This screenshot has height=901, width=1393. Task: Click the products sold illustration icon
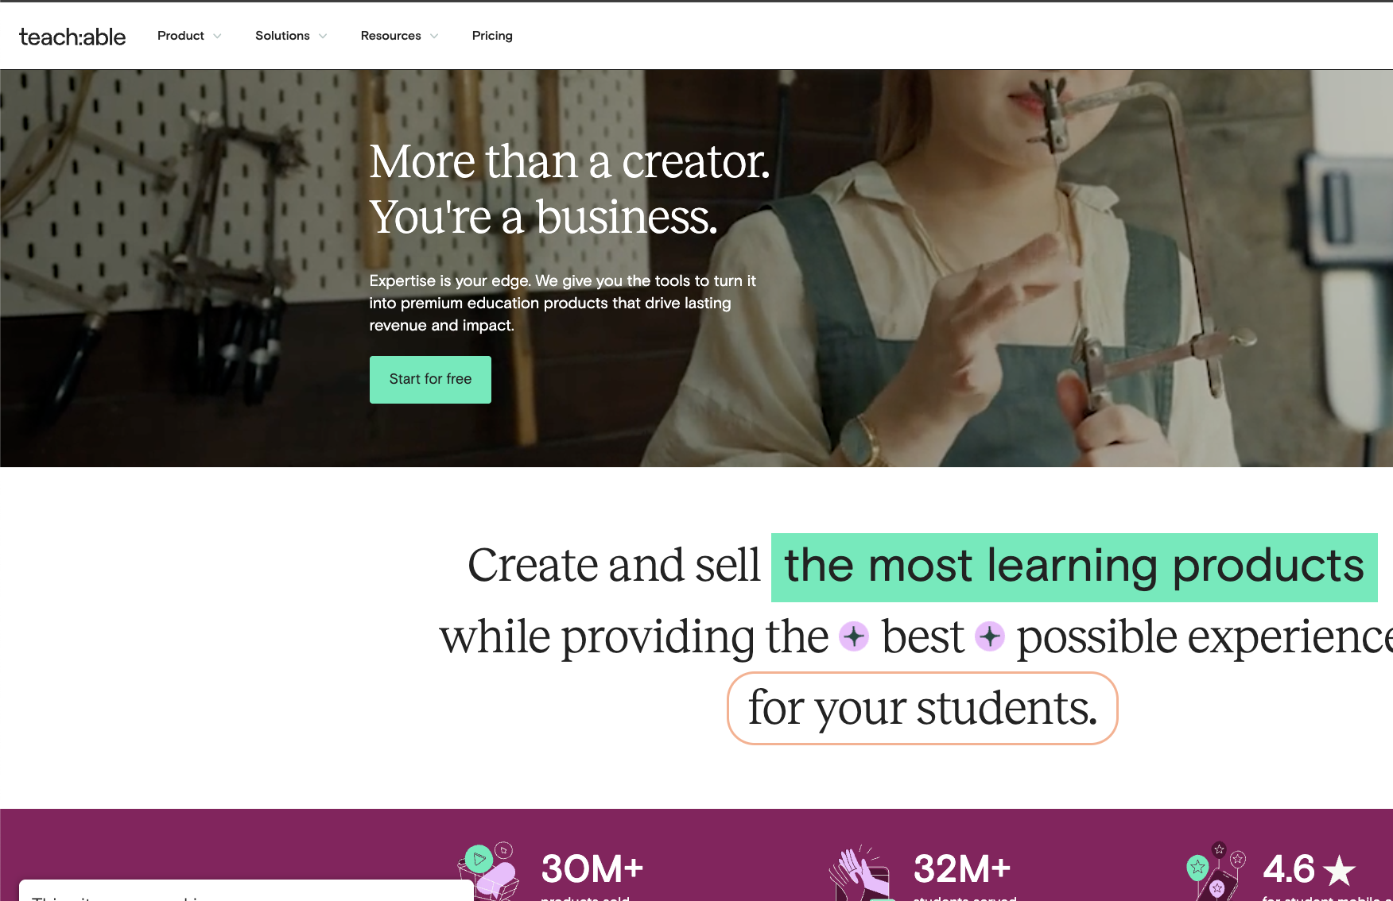coord(489,871)
